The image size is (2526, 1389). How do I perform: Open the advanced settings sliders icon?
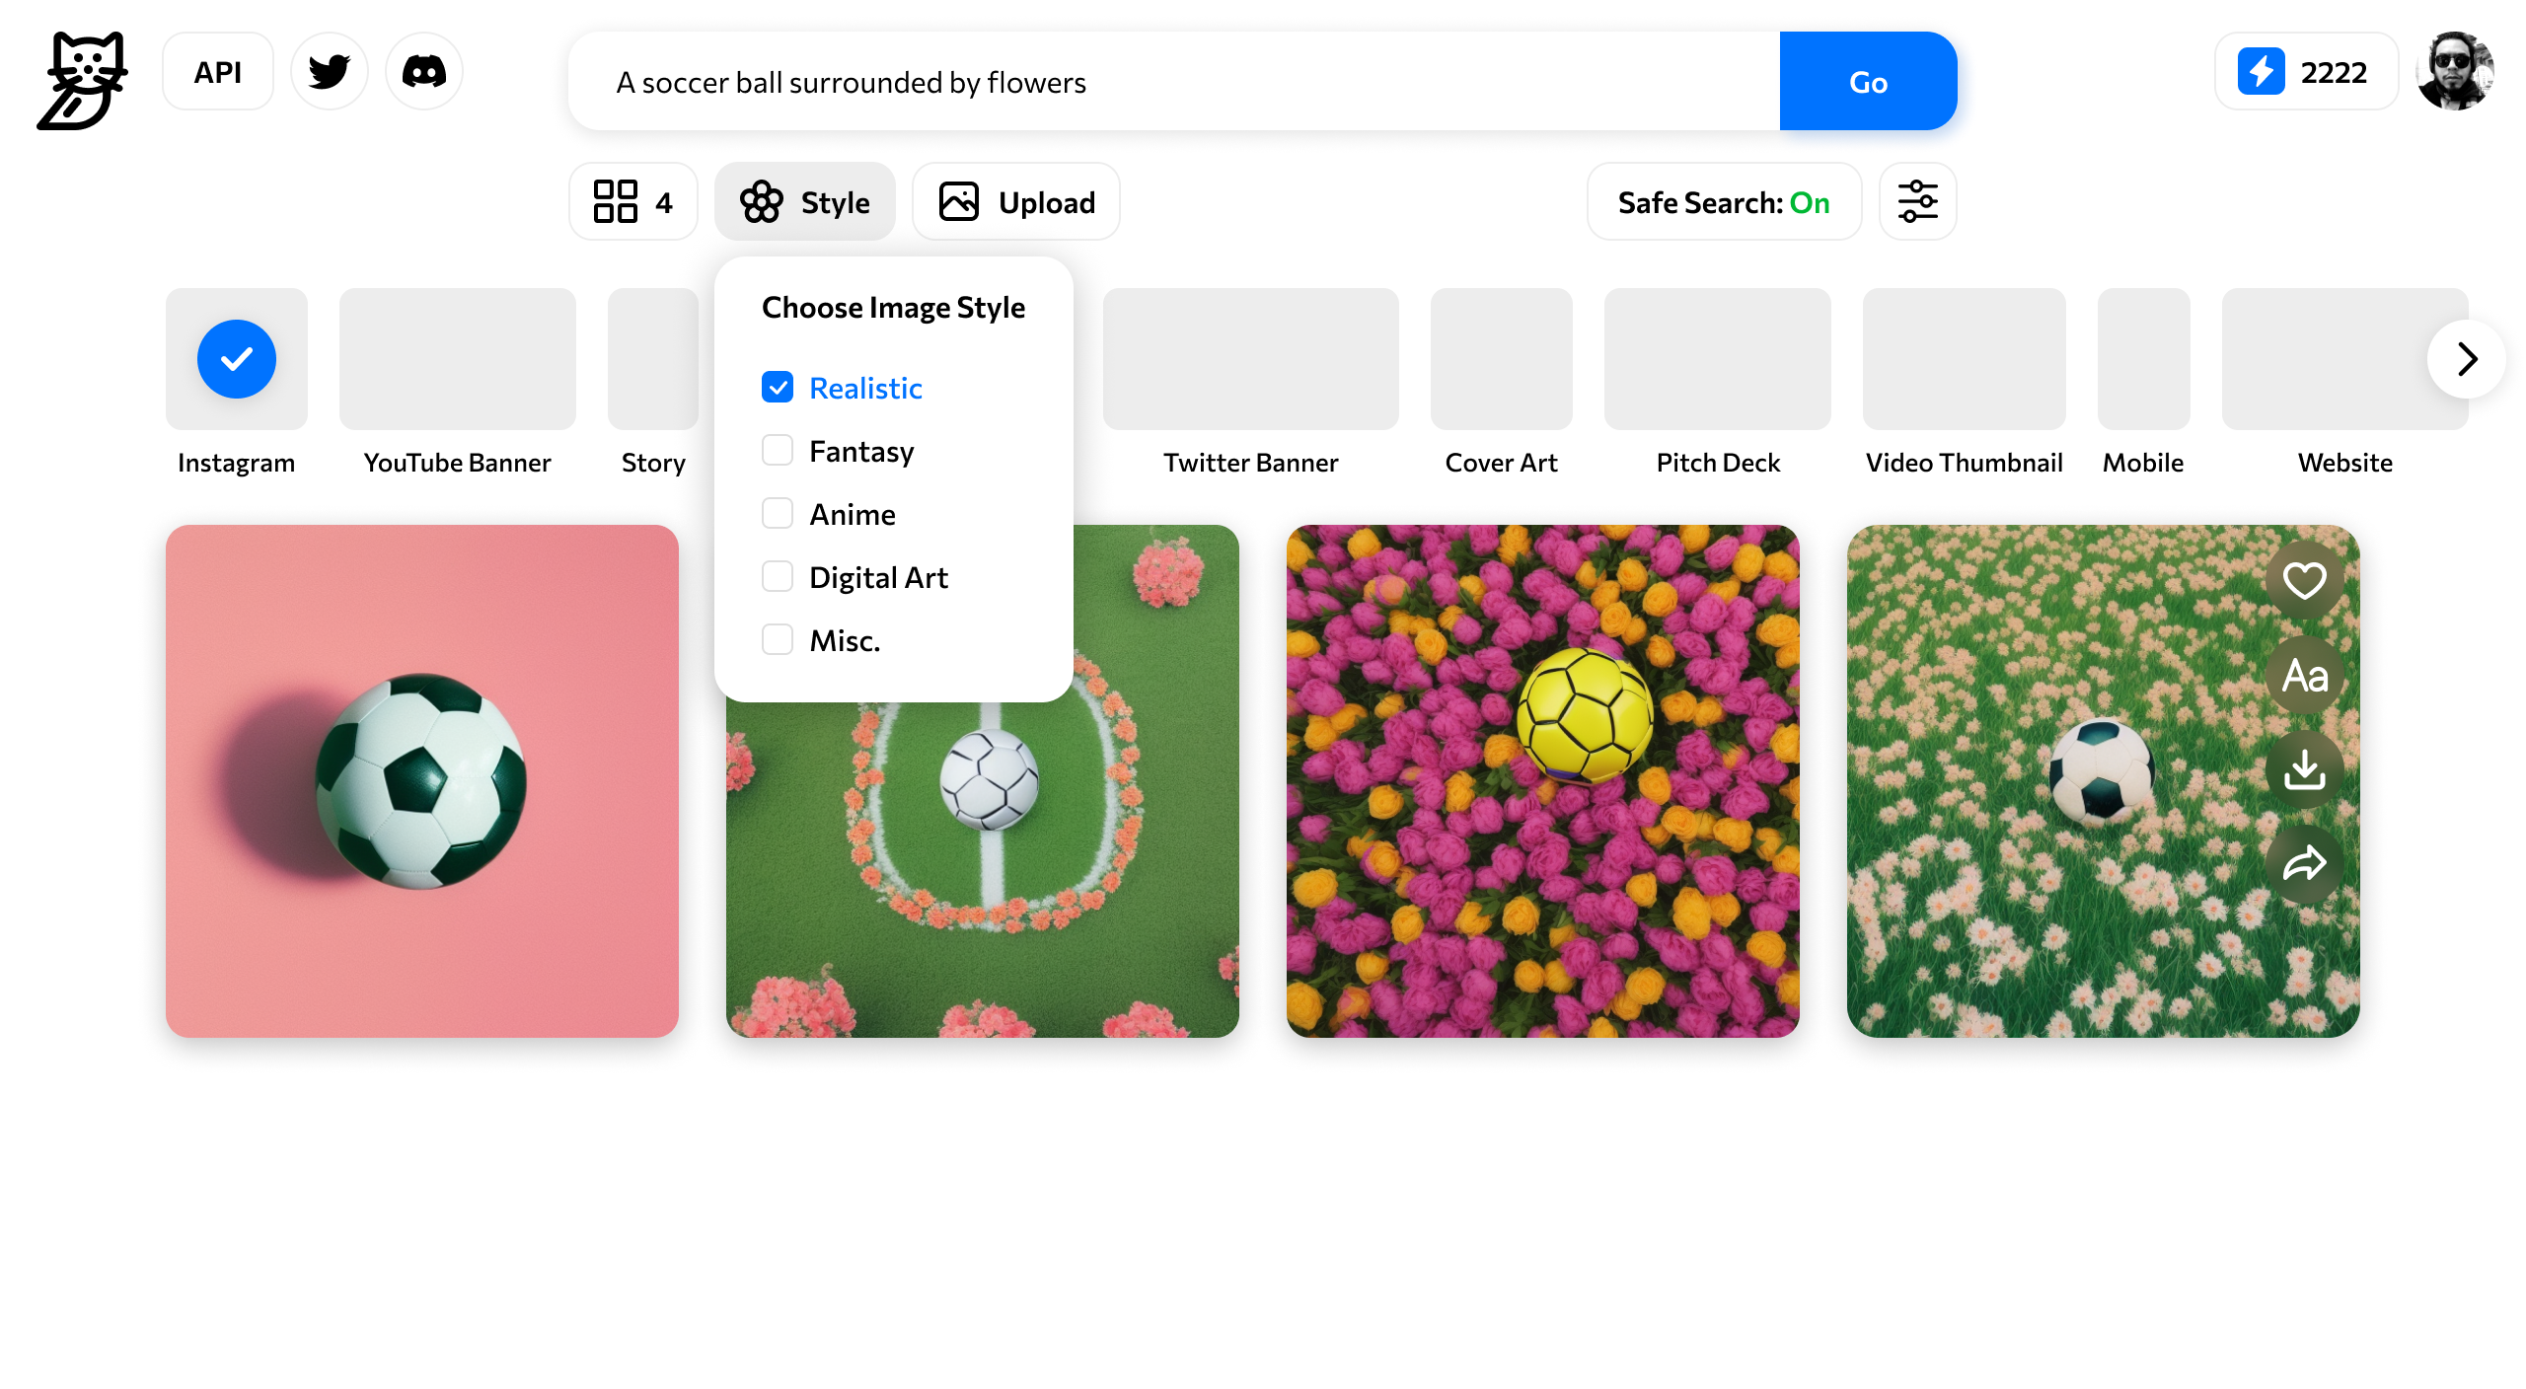coord(1917,201)
